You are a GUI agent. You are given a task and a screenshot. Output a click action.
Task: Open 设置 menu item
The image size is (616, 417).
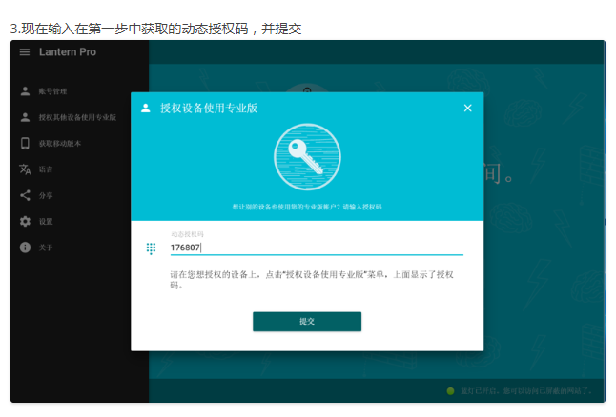pos(46,221)
